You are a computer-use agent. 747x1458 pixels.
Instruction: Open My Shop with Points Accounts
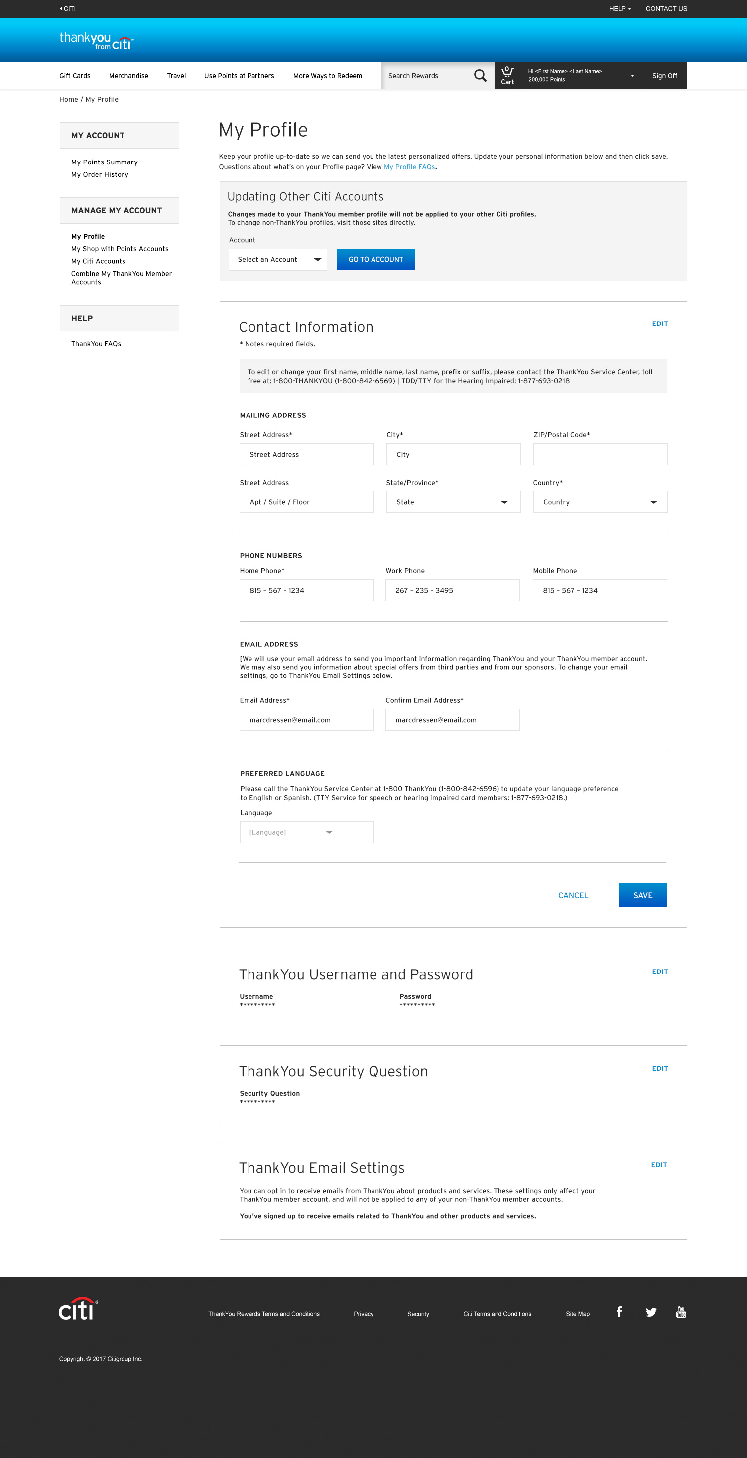click(x=120, y=249)
